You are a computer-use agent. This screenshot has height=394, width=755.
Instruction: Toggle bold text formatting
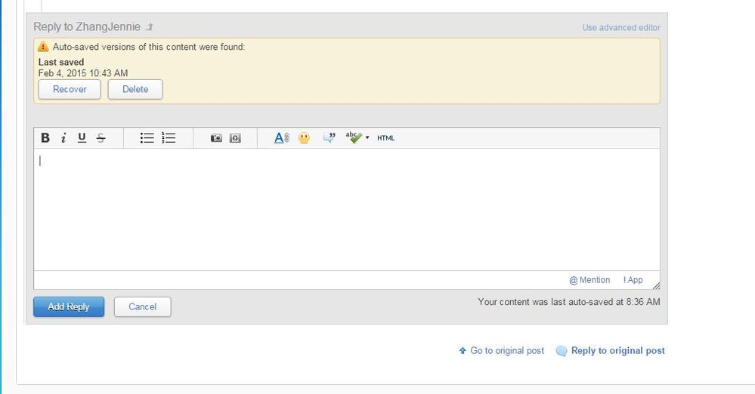pos(45,138)
